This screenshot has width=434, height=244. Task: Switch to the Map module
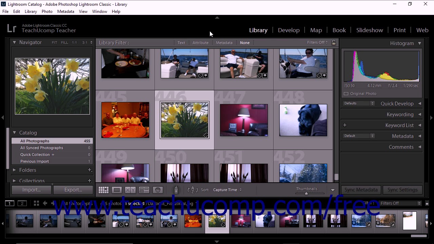[x=316, y=30]
